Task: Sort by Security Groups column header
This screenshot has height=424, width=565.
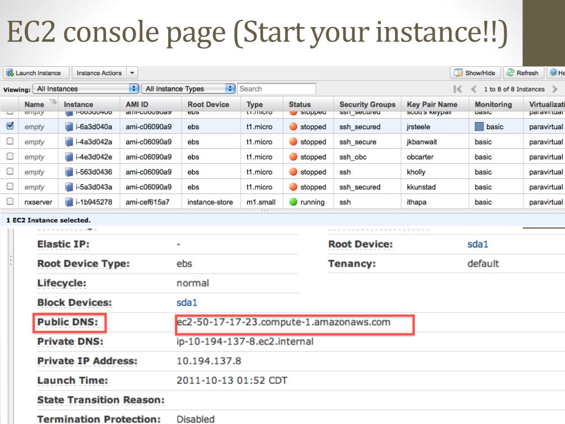Action: (367, 104)
